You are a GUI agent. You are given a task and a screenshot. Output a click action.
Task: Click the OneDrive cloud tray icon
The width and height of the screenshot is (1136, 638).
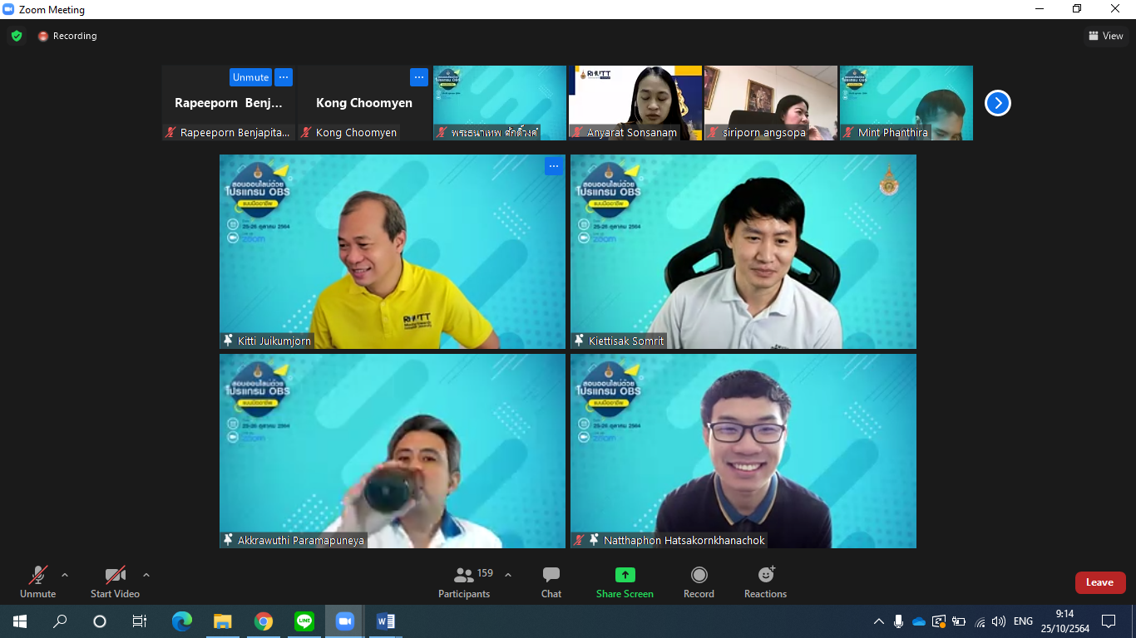pos(919,621)
